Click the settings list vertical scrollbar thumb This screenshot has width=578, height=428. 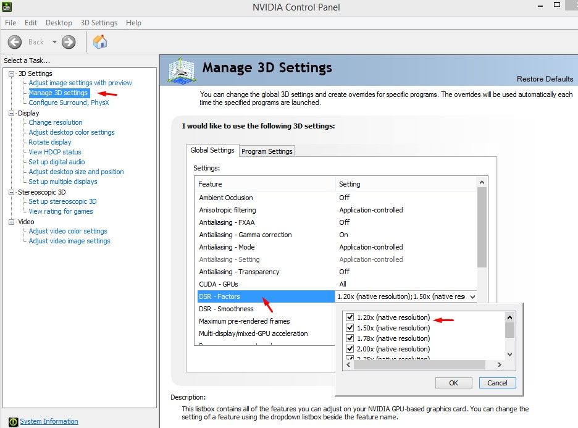click(x=482, y=227)
